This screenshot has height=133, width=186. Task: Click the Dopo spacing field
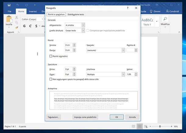click(69, 74)
